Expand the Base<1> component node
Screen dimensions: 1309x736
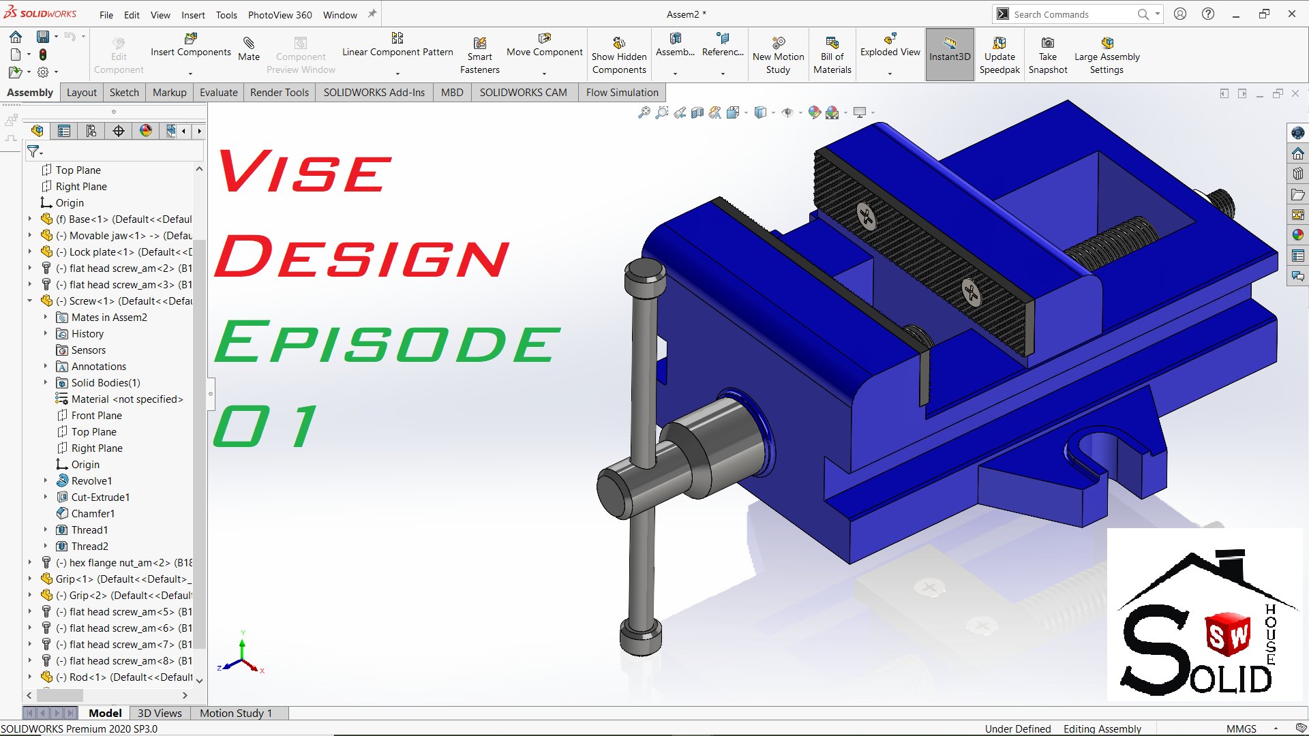pyautogui.click(x=30, y=219)
